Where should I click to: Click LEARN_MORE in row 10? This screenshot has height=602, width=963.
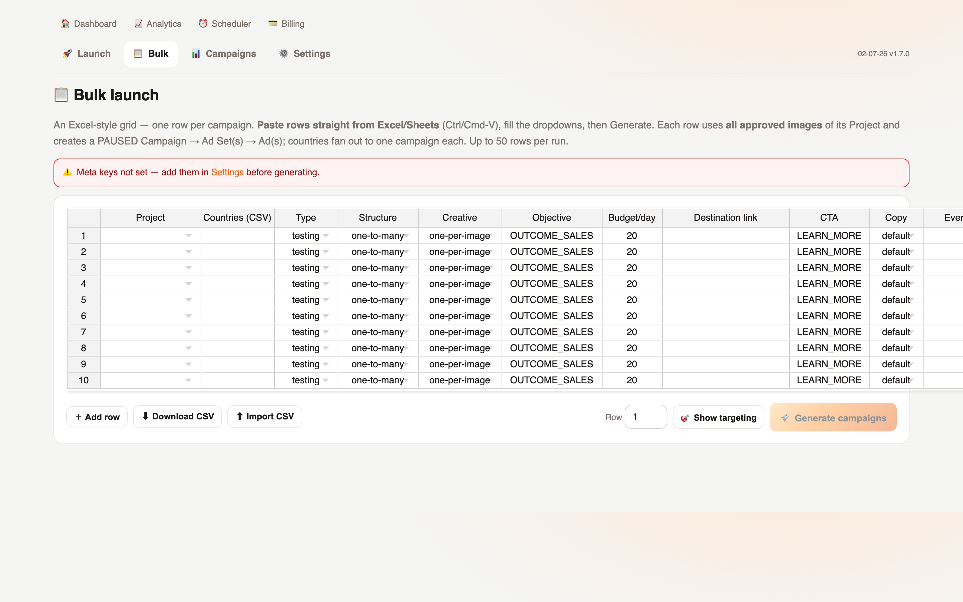click(x=829, y=380)
